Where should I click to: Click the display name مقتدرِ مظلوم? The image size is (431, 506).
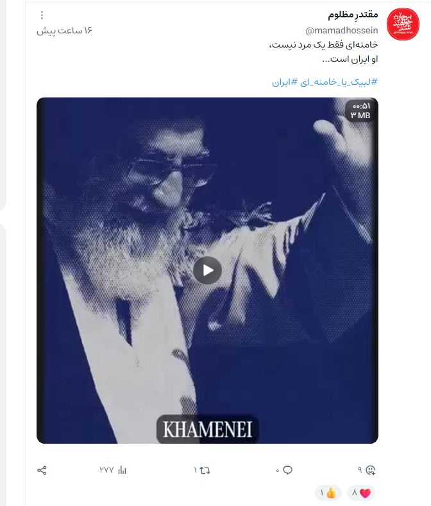[353, 15]
